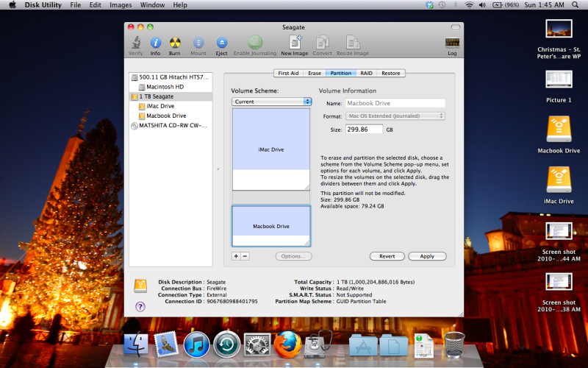588x368 pixels.
Task: Open the Log viewer icon
Action: [452, 46]
